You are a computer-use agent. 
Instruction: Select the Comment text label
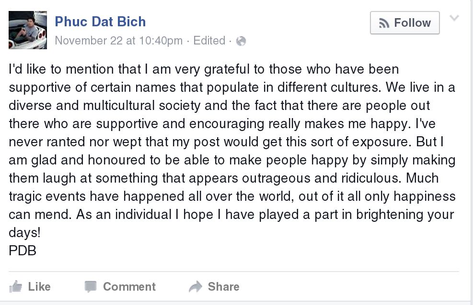(x=129, y=286)
